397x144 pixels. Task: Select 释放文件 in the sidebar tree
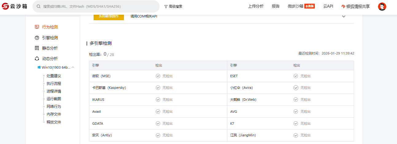coord(54,122)
